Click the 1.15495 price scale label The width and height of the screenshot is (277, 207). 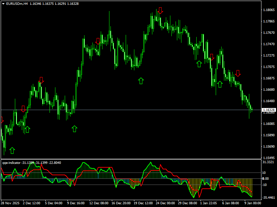(269, 158)
